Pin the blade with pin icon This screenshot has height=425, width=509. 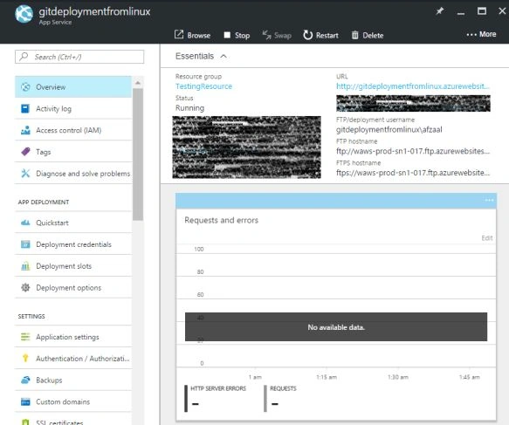point(439,11)
